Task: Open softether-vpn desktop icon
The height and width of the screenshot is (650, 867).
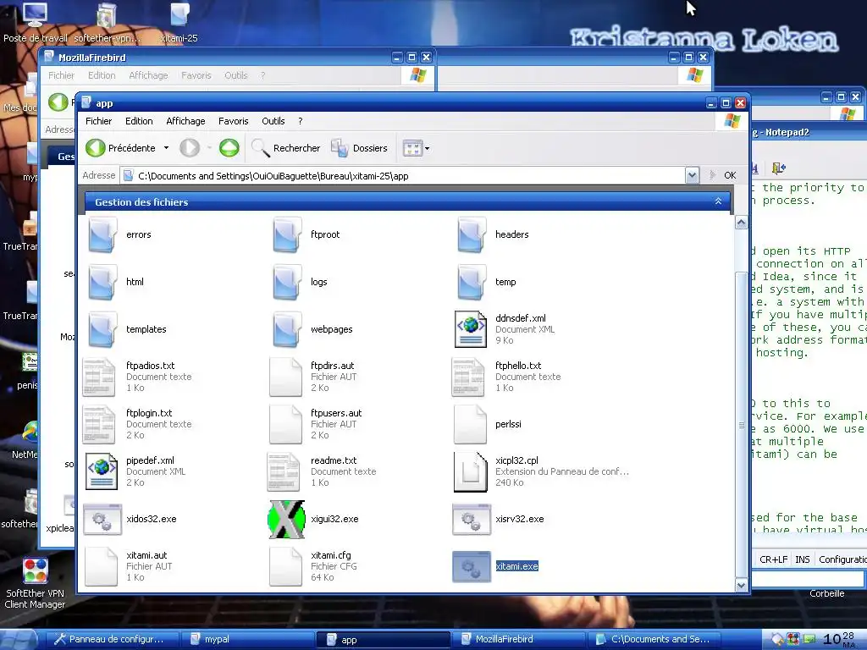Action: point(107,22)
